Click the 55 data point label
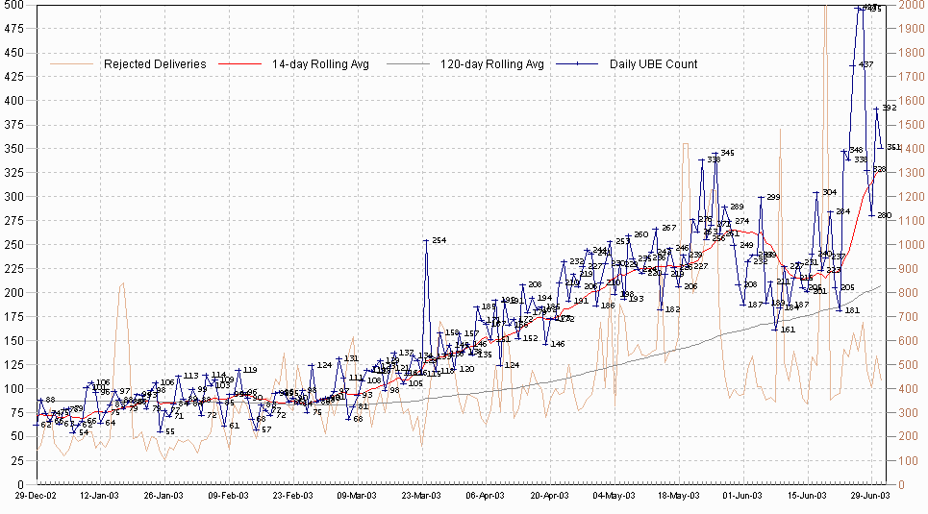 click(170, 431)
